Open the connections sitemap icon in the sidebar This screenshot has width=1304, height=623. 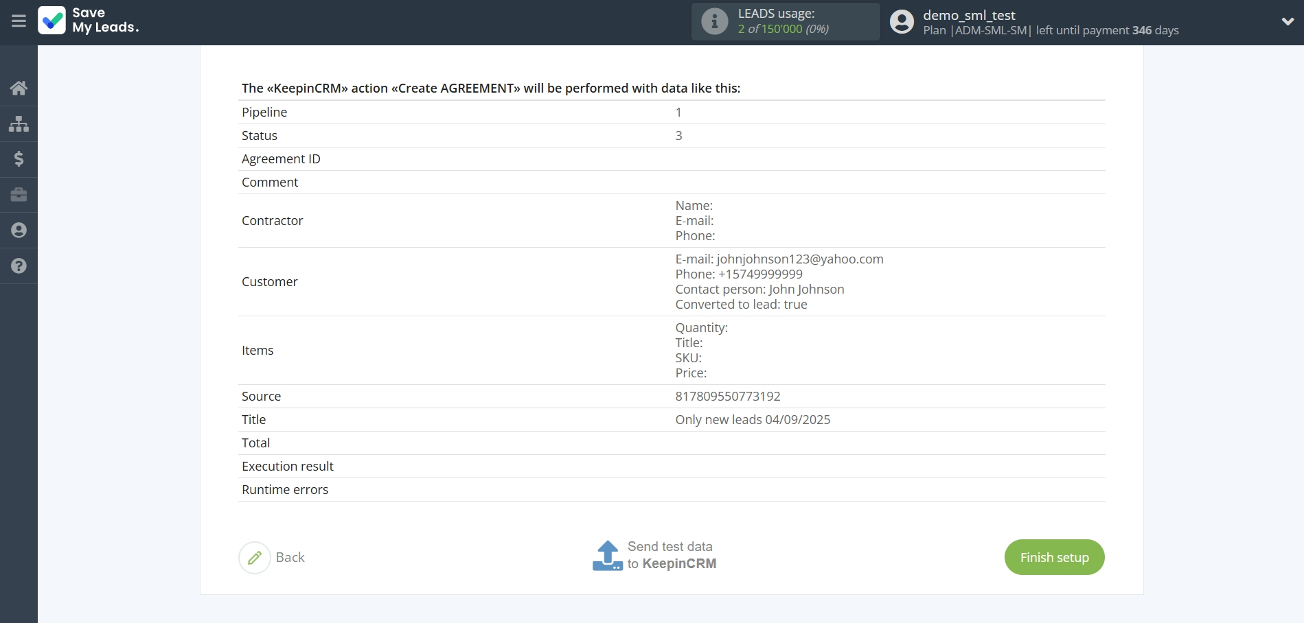(x=19, y=124)
